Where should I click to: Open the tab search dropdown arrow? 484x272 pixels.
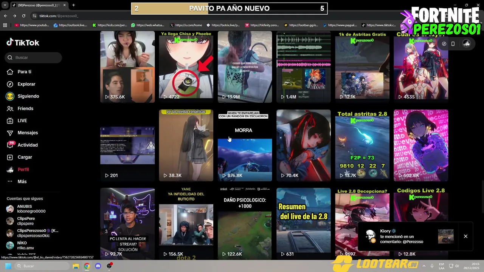coord(4,5)
